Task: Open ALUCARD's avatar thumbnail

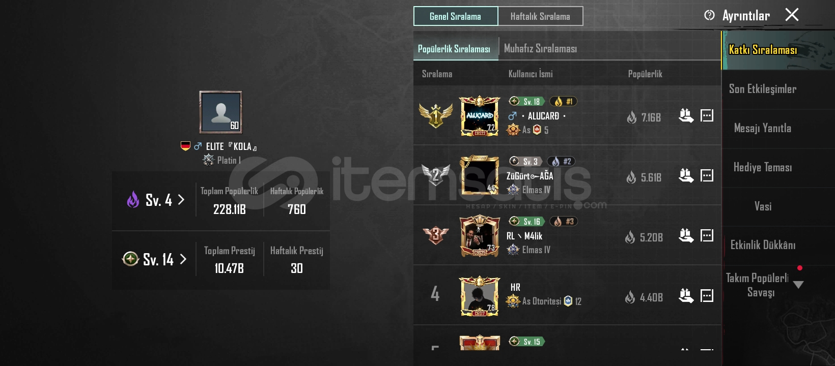Action: pos(480,116)
